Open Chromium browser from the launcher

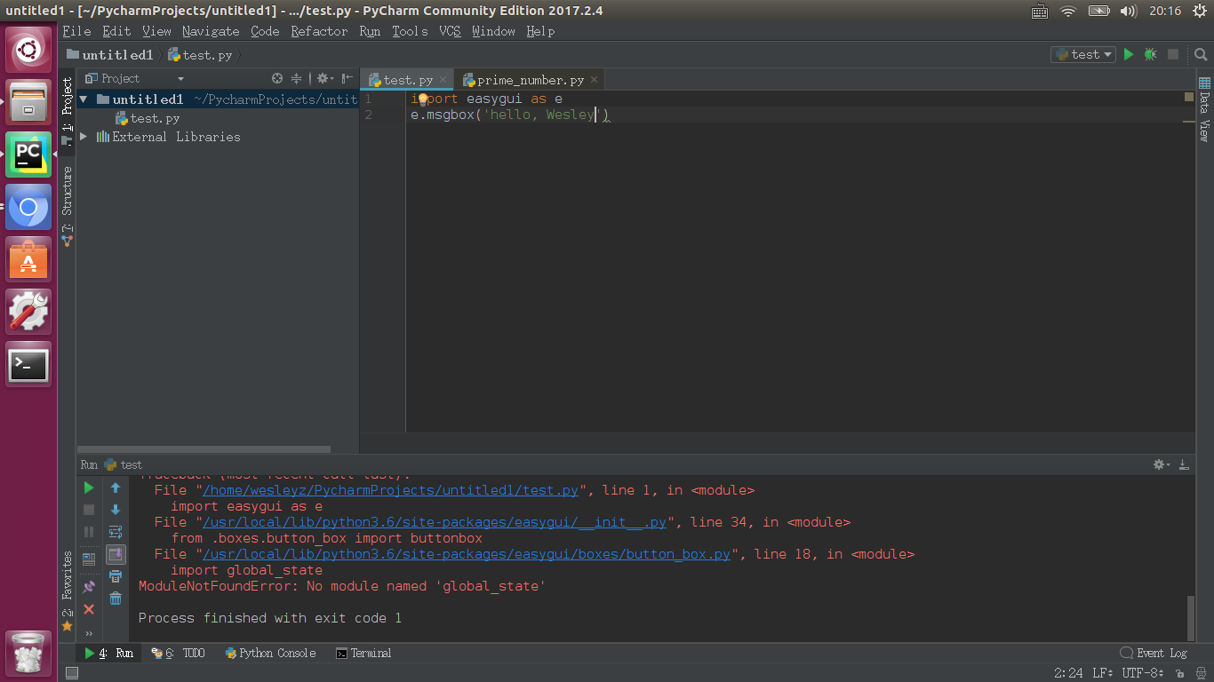click(28, 208)
